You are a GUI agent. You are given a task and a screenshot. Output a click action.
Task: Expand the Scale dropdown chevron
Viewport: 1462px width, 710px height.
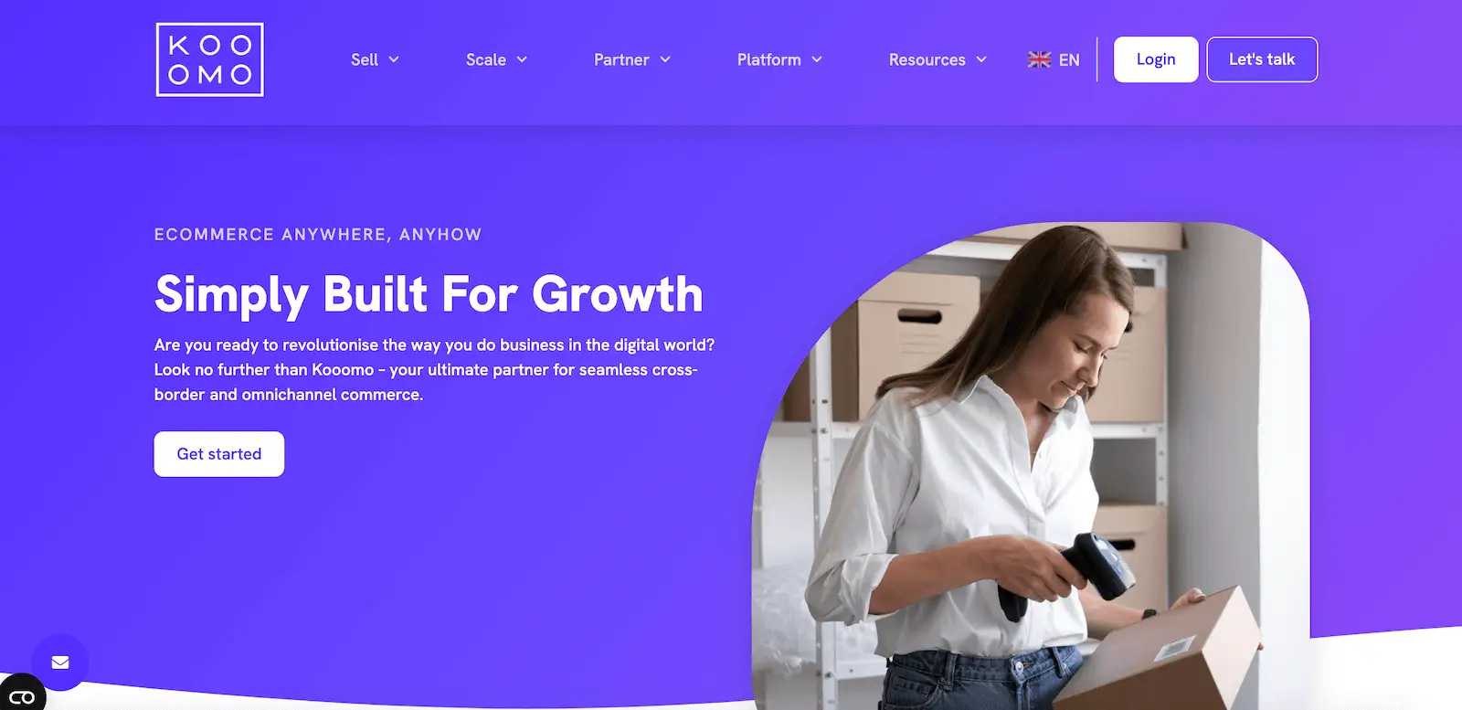point(522,59)
